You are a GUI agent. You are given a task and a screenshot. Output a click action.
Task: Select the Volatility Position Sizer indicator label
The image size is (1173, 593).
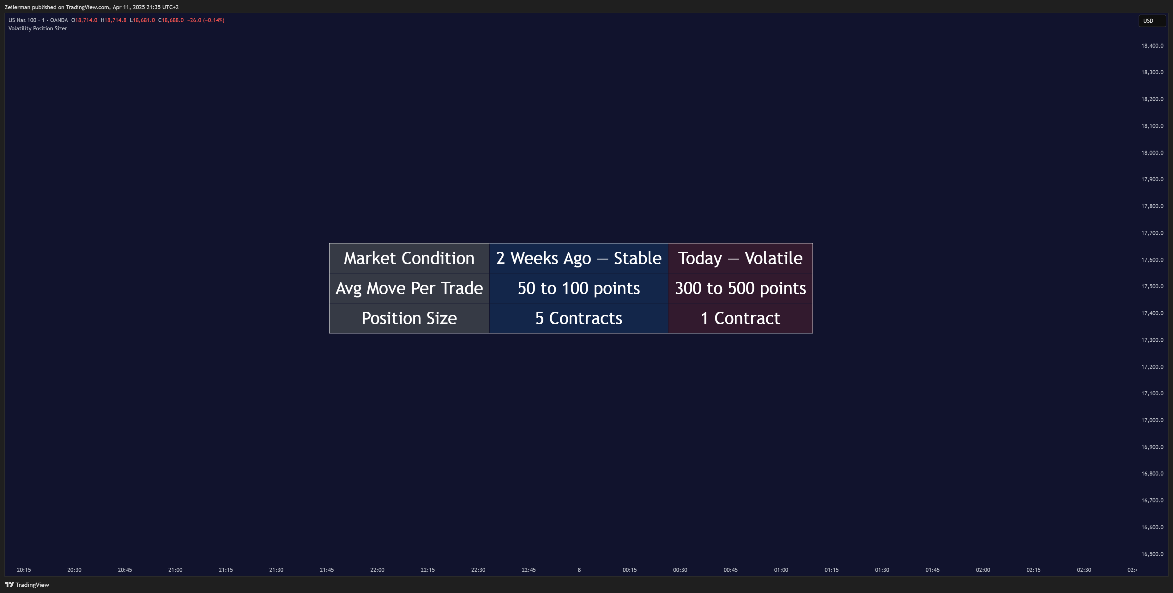click(37, 28)
